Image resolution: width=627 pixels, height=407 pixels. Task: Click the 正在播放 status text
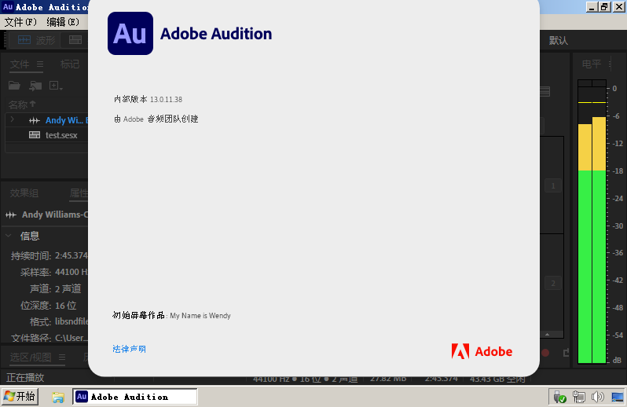[25, 377]
